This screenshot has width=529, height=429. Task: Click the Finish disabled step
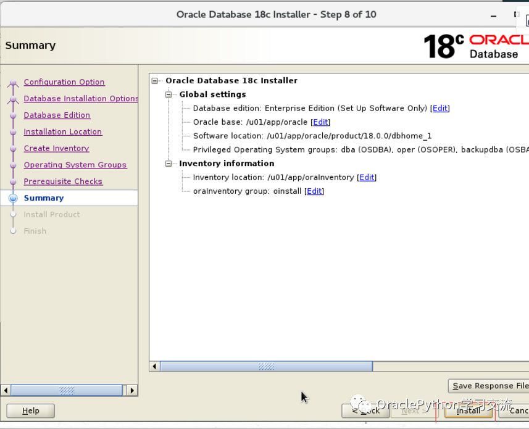pos(35,231)
